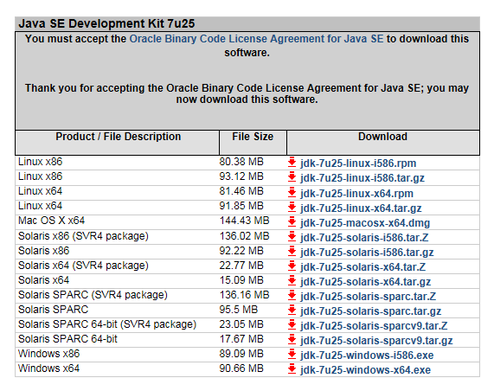This screenshot has width=494, height=378.
Task: Click the 95.5 MB file size
Action: click(239, 310)
